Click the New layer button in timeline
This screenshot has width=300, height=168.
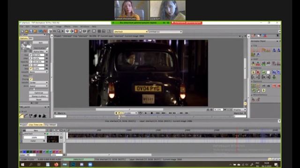click(36, 131)
